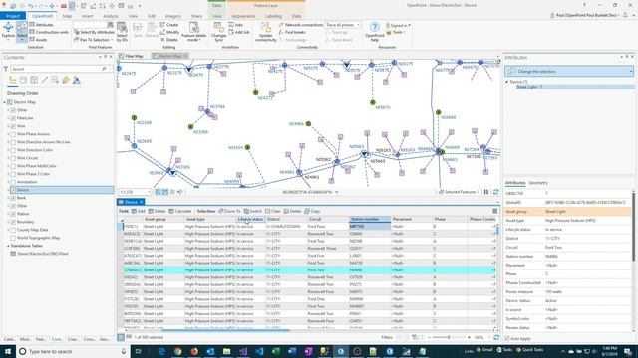This screenshot has width=638, height=358.
Task: Toggle Station layer visibility checkbox
Action: [x=13, y=214]
